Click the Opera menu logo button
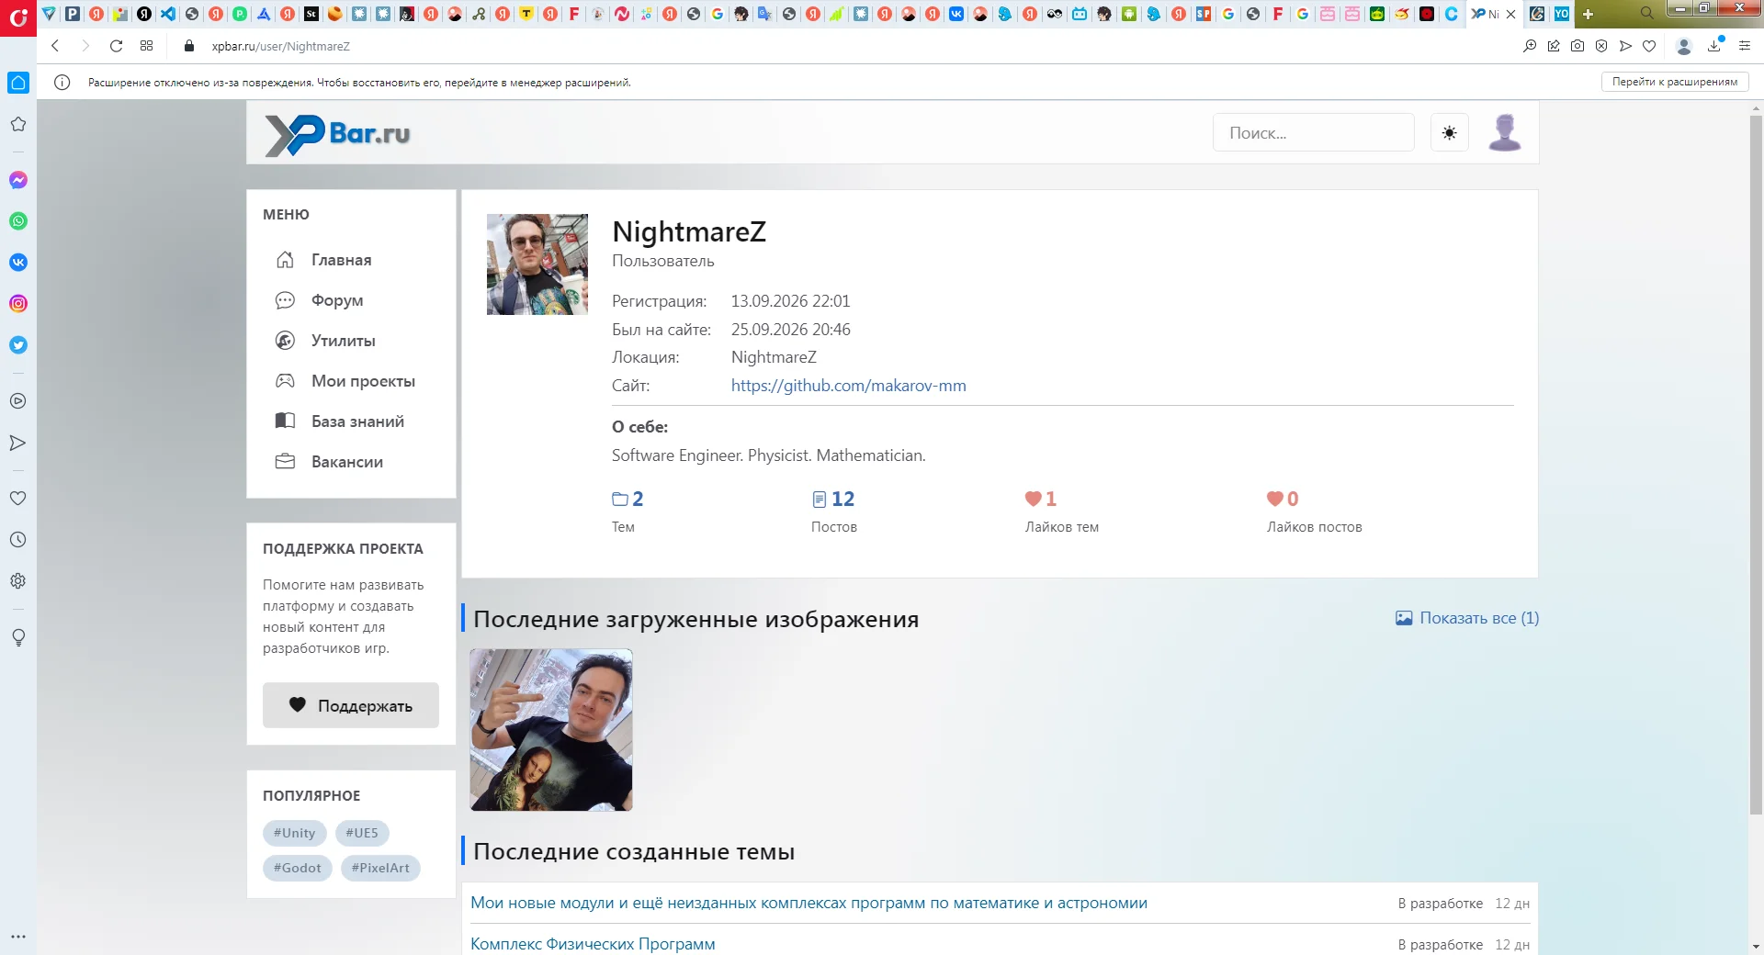This screenshot has height=955, width=1764. (x=18, y=17)
